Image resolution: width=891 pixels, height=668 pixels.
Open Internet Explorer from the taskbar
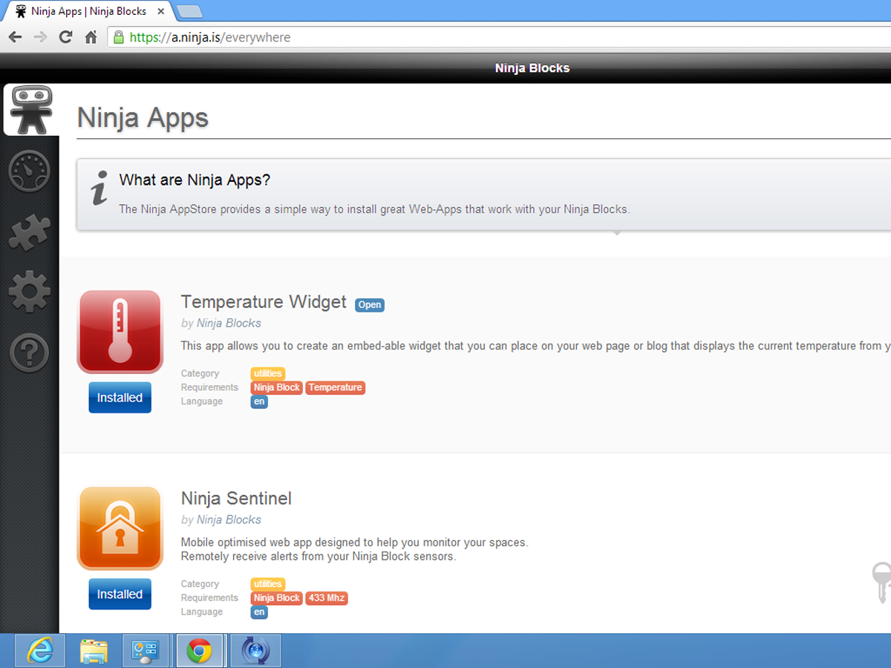pos(40,651)
